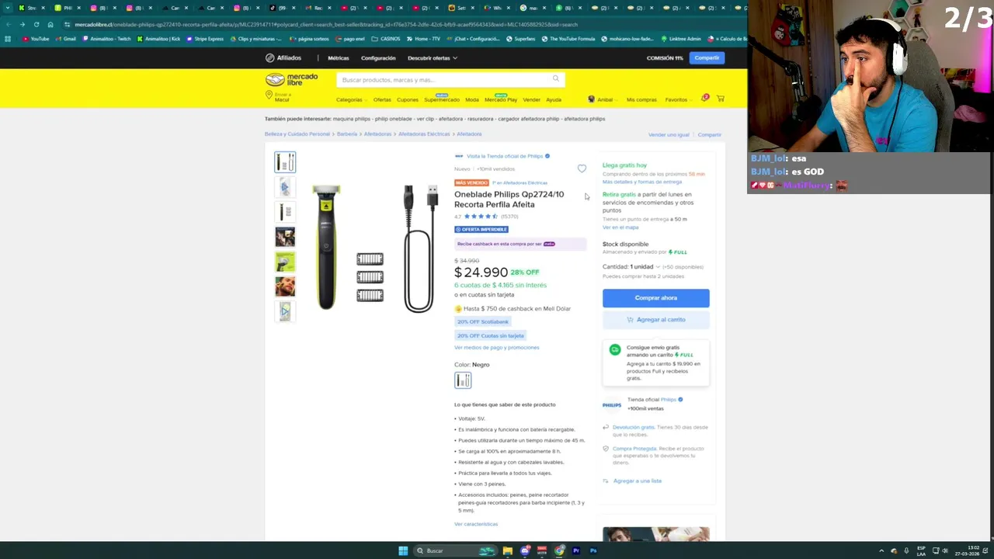The height and width of the screenshot is (559, 994).
Task: Open the Favoritos dropdown
Action: coord(677,99)
